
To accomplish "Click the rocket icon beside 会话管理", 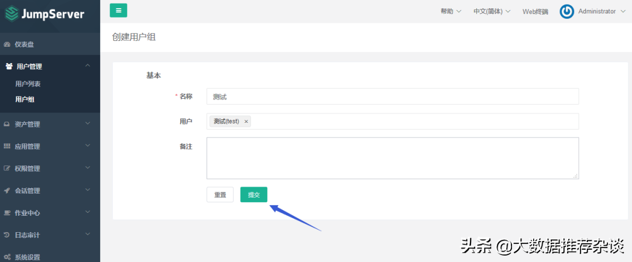I will coord(7,191).
